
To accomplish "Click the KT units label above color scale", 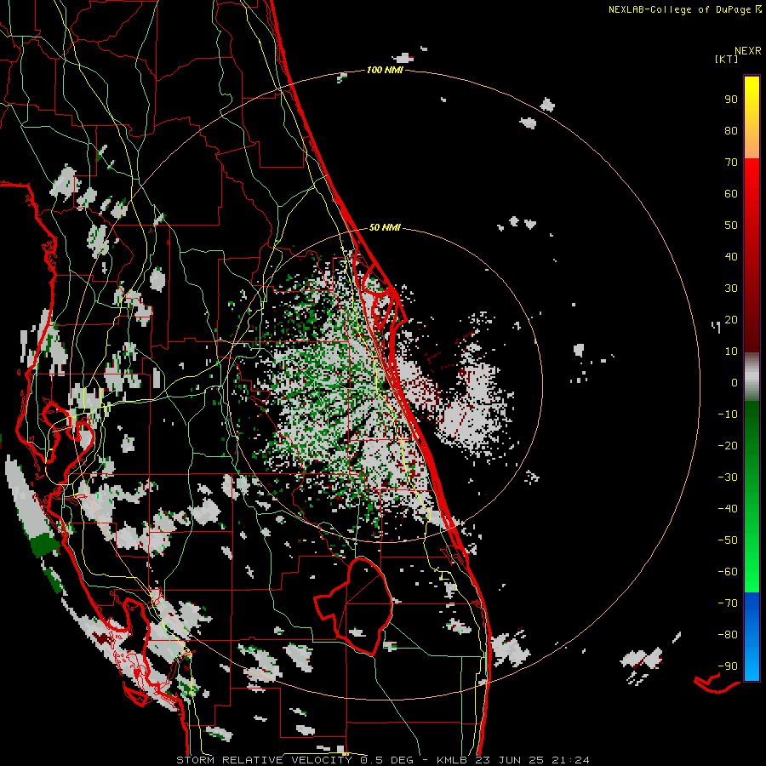I will pos(726,59).
